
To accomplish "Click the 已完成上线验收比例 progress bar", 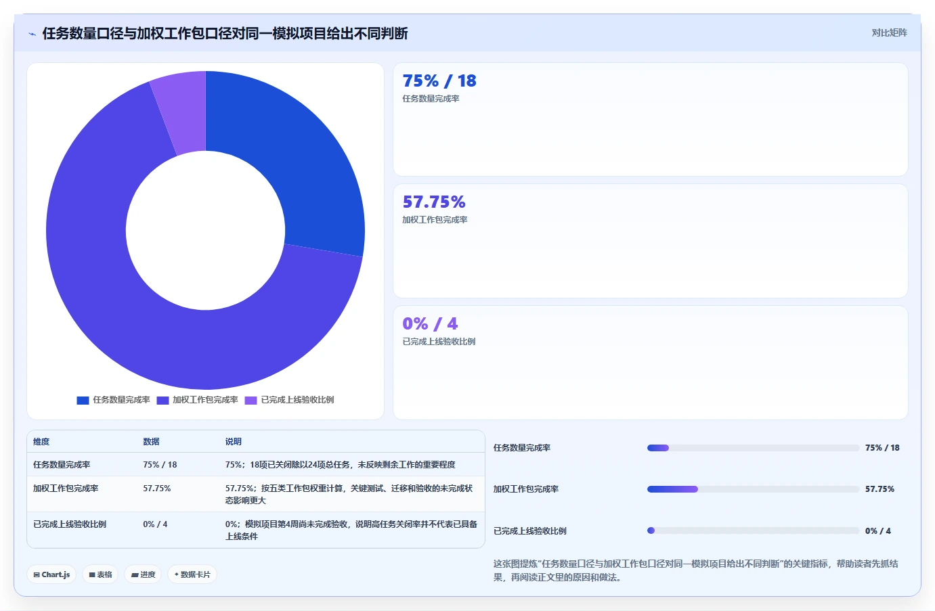I will (753, 531).
